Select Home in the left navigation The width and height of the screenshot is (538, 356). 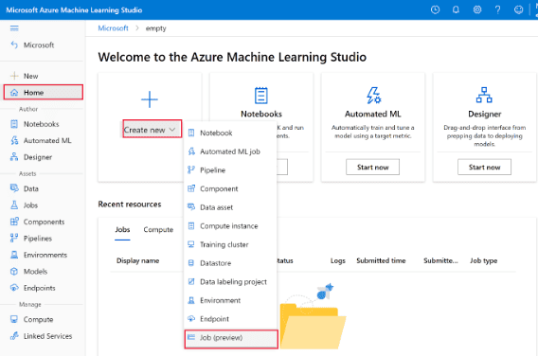(x=44, y=92)
